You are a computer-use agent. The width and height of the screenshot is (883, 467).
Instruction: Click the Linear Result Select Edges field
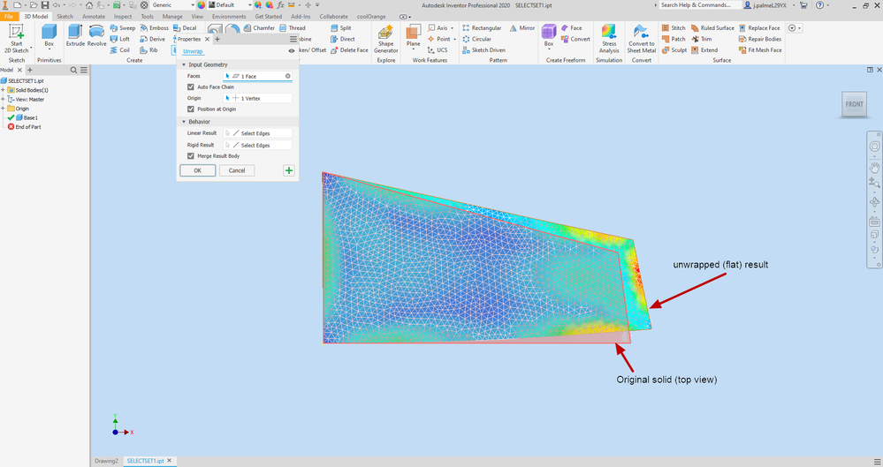click(258, 133)
